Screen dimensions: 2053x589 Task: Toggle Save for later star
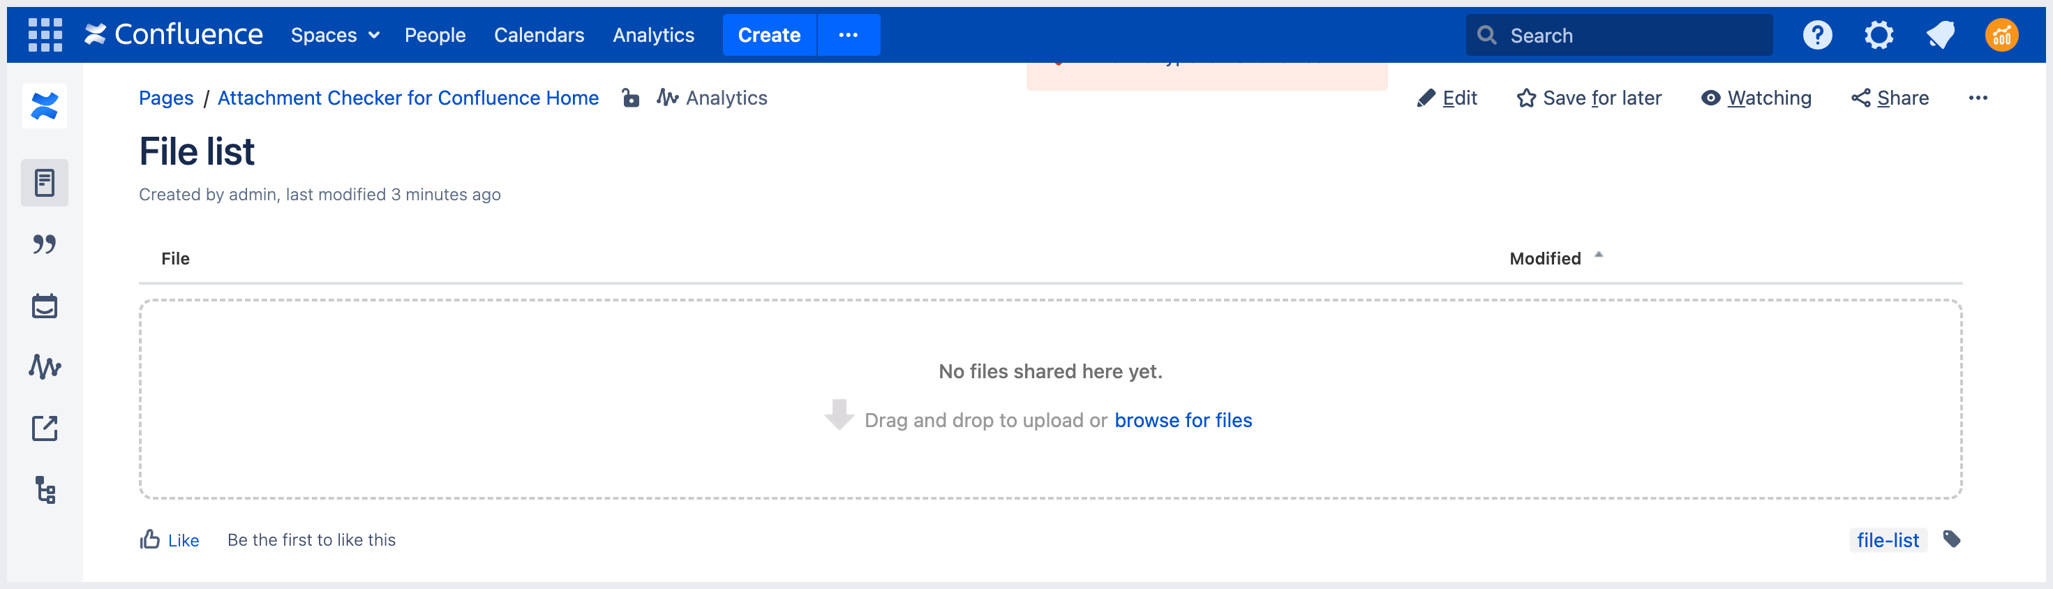tap(1588, 98)
